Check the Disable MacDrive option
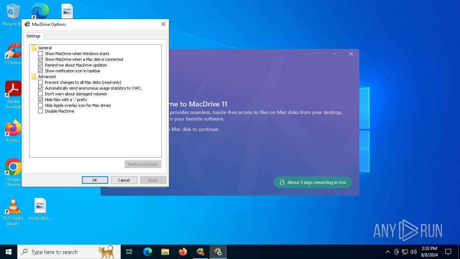Screen dimensions: 460x259 (x=40, y=111)
